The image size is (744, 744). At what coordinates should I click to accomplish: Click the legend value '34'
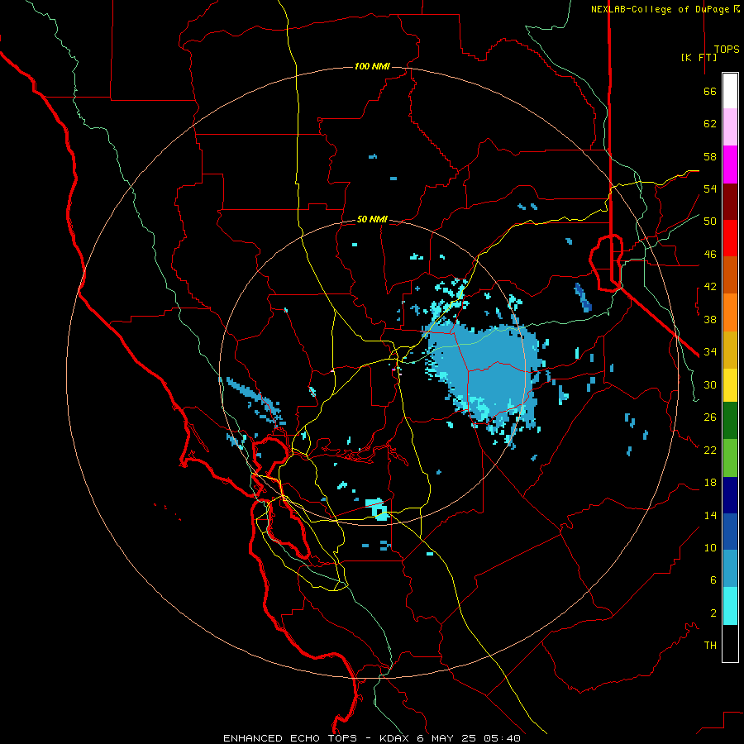tap(710, 351)
